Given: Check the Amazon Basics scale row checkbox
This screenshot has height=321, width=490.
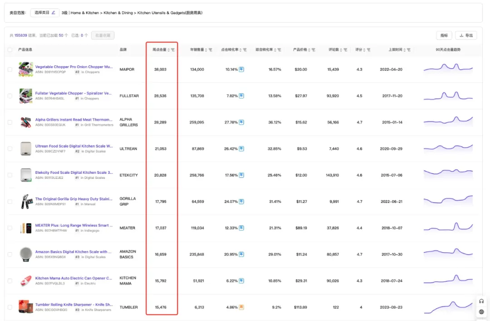Looking at the screenshot, I should (x=10, y=254).
